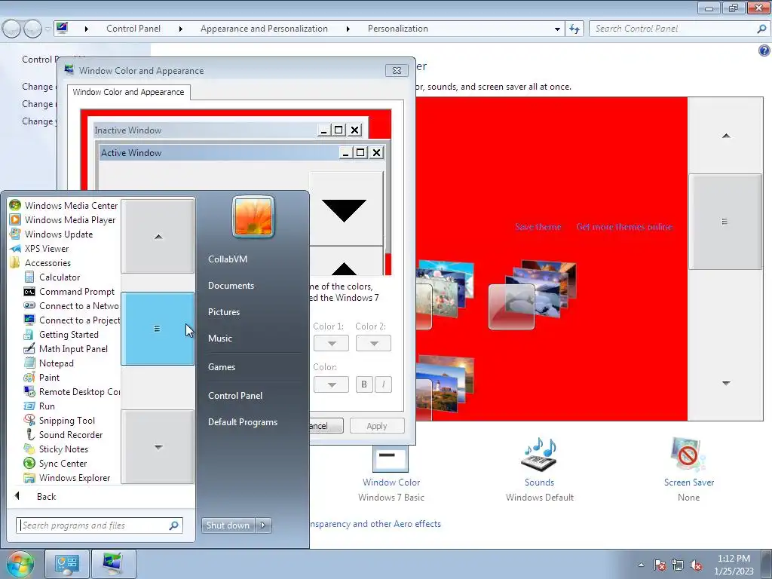Screen dimensions: 772x579
Task: Open Sticky Notes
Action: click(56, 448)
